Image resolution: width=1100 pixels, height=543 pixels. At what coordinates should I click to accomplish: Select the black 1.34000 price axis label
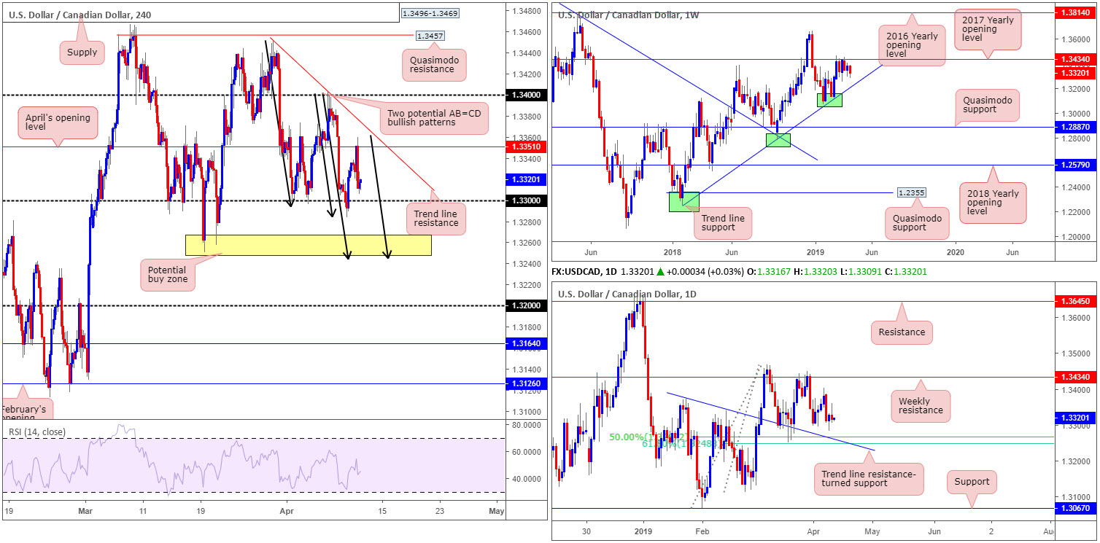pos(526,95)
